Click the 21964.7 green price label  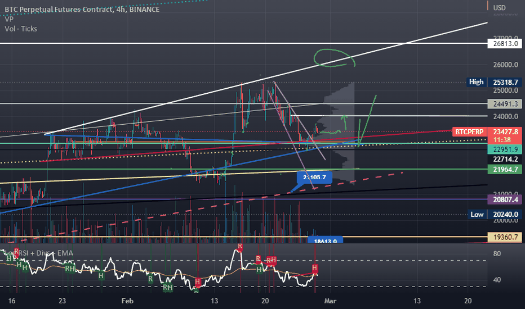point(505,169)
